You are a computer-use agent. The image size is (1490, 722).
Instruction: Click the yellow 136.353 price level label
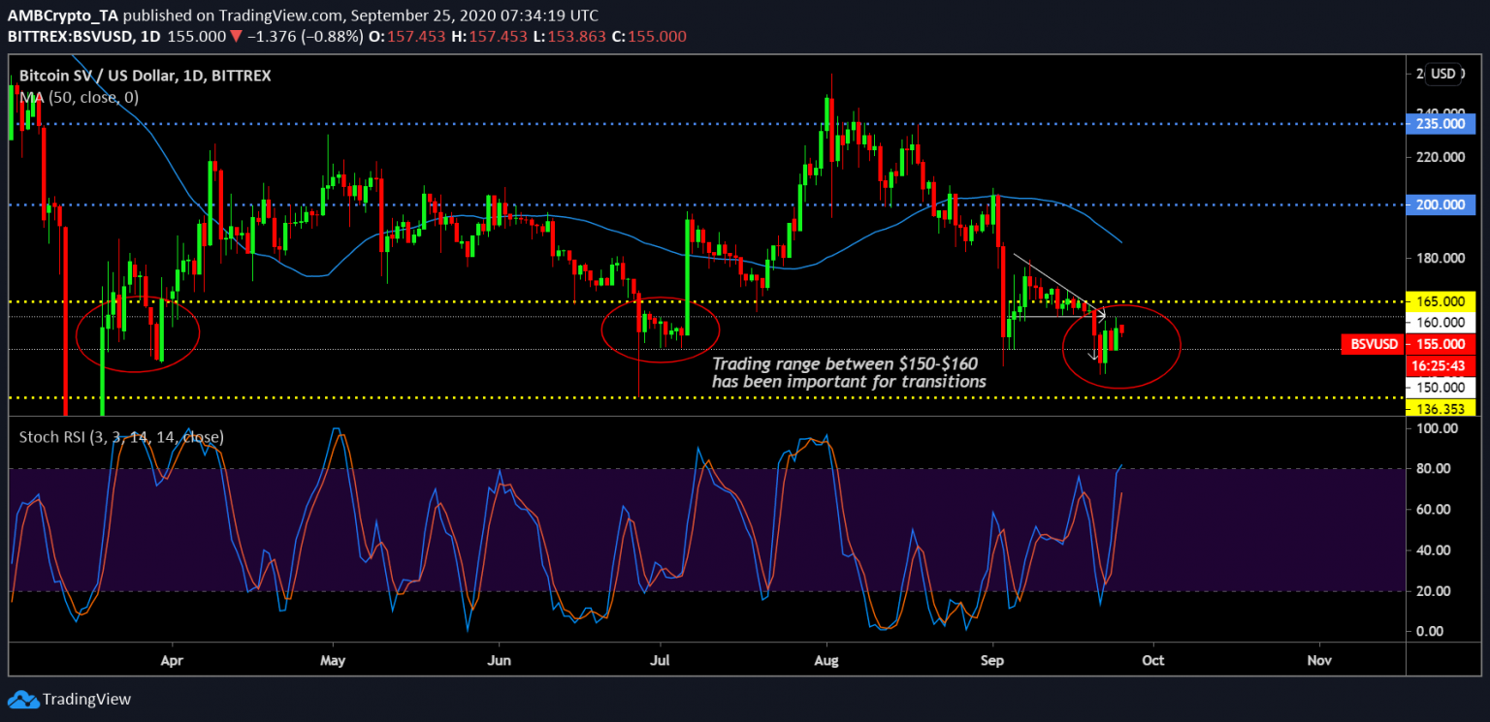click(x=1440, y=410)
